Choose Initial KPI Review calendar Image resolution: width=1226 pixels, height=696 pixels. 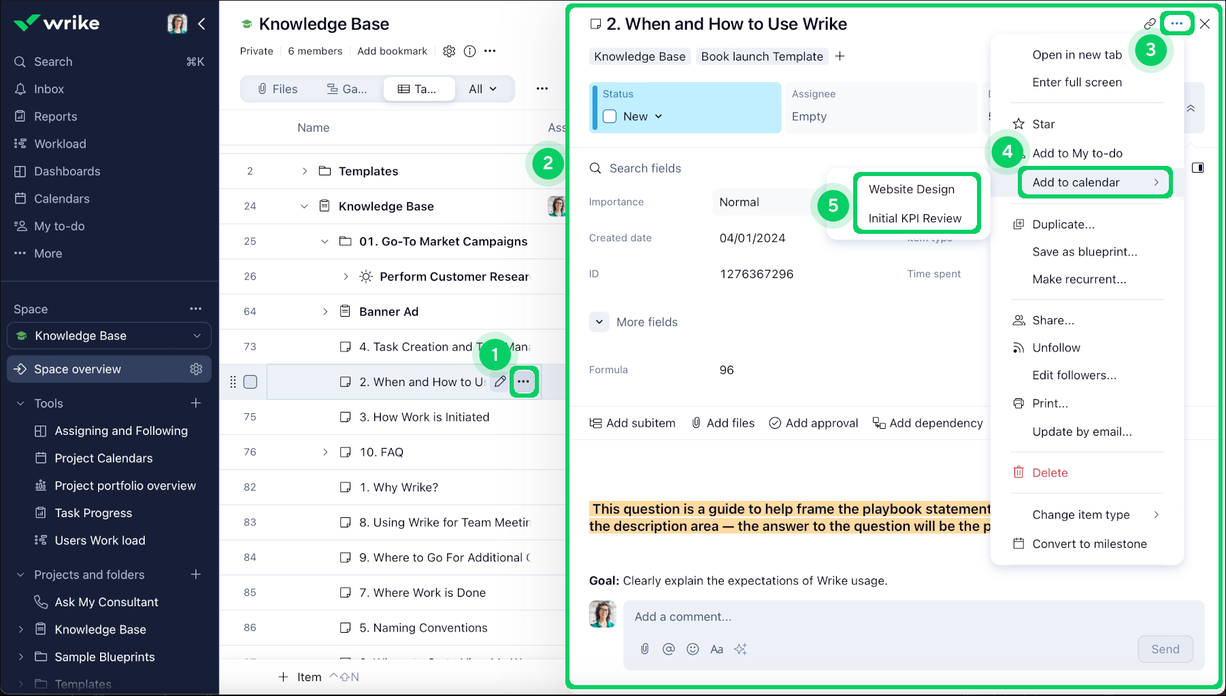(x=915, y=218)
